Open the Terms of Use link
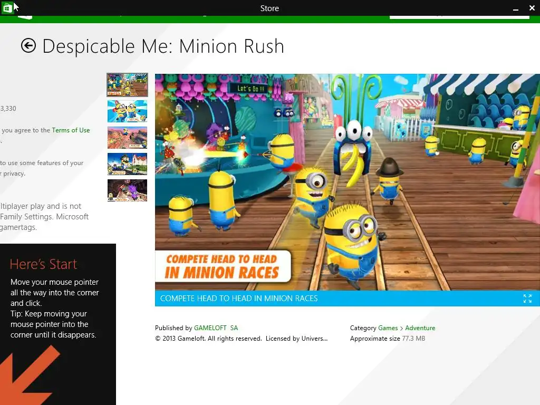 click(x=71, y=130)
